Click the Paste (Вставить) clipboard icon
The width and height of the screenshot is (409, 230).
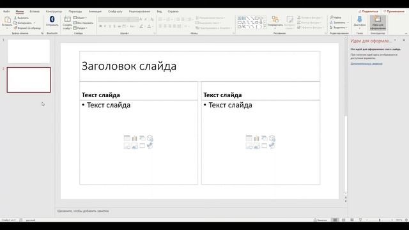coord(7,20)
